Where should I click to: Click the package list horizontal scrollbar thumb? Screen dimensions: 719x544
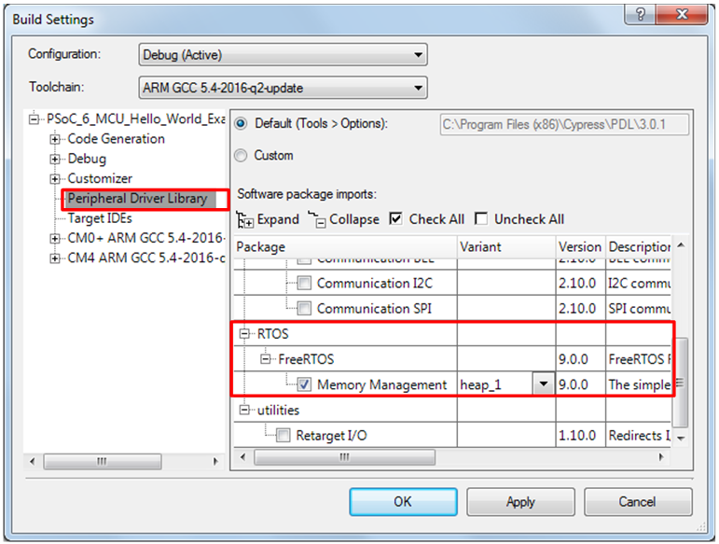pyautogui.click(x=344, y=457)
